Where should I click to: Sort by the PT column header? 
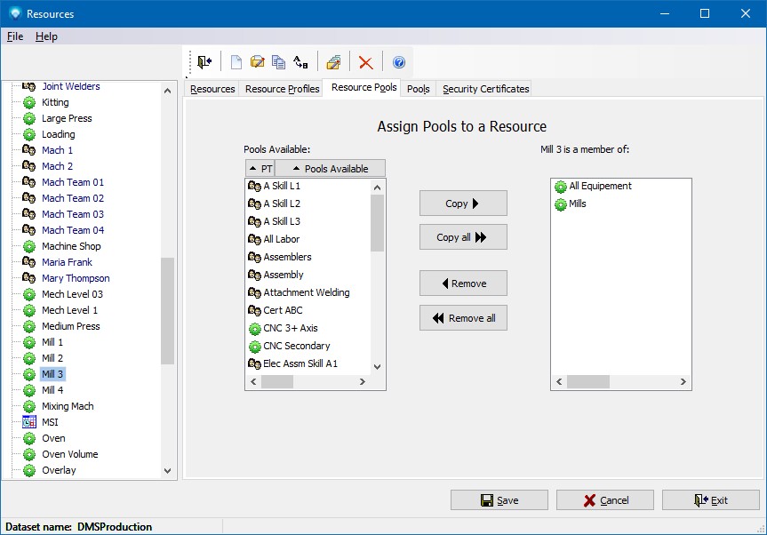(x=260, y=169)
